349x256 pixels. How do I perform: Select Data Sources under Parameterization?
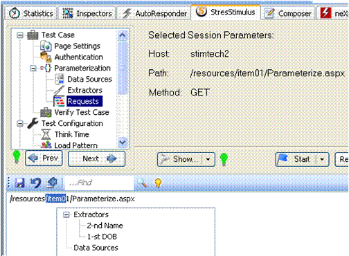tap(89, 79)
